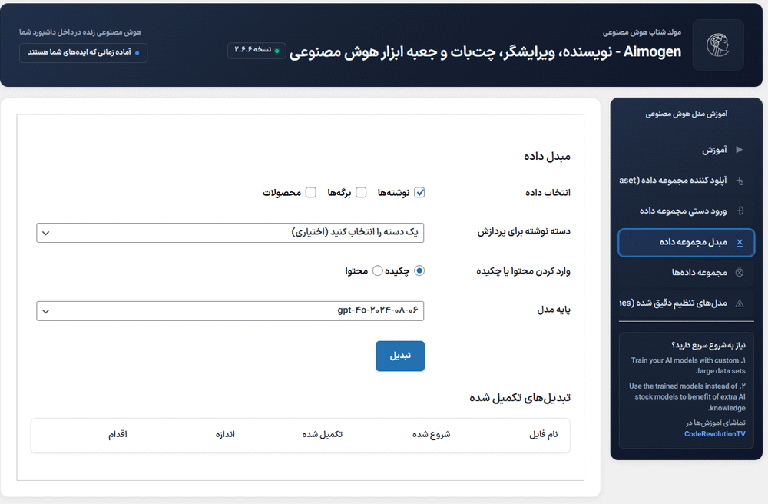Click the converter icon on مبدل مجموعه داده

tap(740, 242)
